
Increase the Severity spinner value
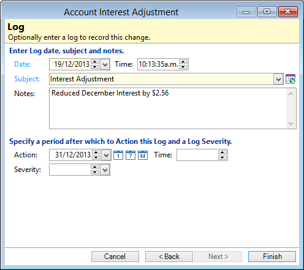(95, 167)
